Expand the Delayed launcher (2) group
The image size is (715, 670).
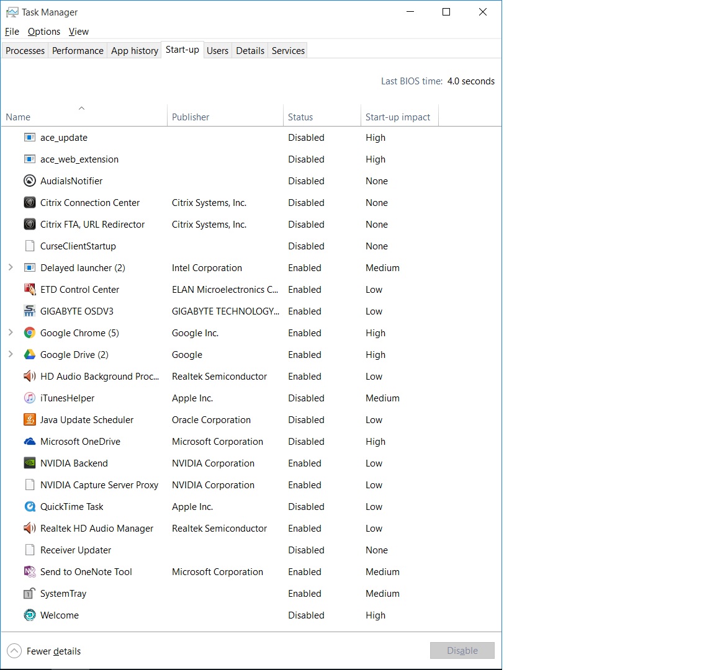pos(11,267)
